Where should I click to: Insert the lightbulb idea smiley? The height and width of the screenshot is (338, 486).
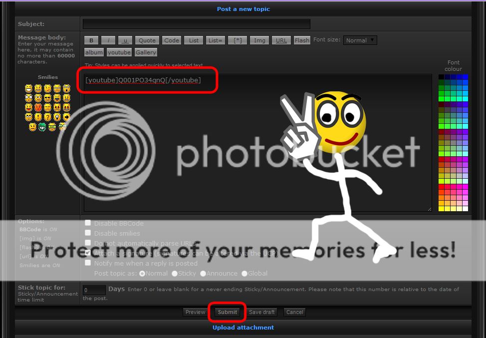pyautogui.click(x=57, y=117)
